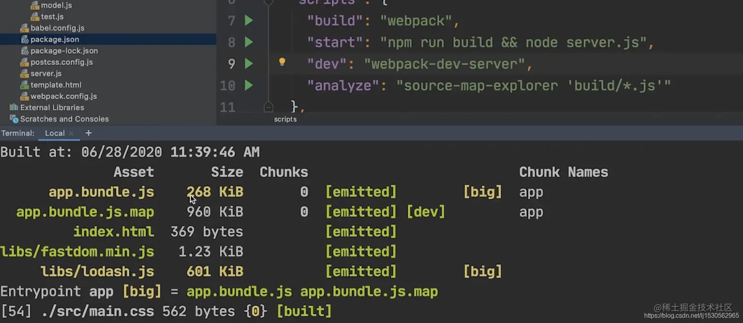Screen dimensions: 743x323
Task: Click the 268 KiB size value
Action: pos(215,192)
